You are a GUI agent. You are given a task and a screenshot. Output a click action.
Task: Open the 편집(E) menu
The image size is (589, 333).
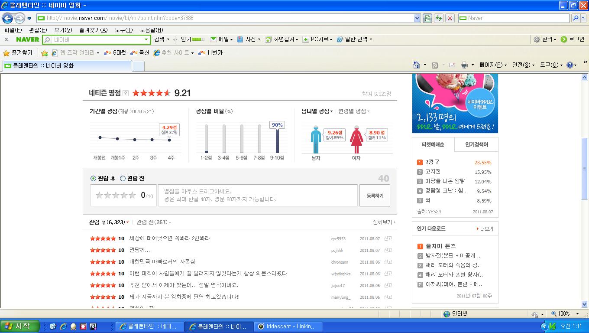click(x=38, y=30)
